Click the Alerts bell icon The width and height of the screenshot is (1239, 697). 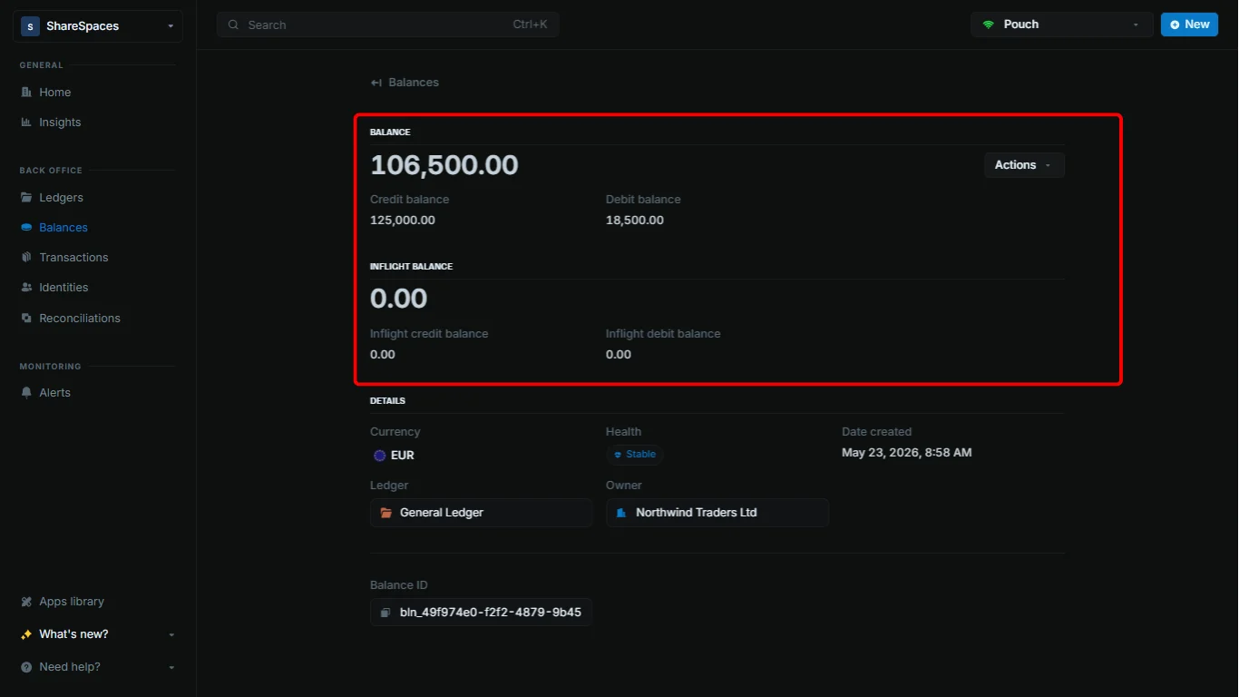point(26,392)
